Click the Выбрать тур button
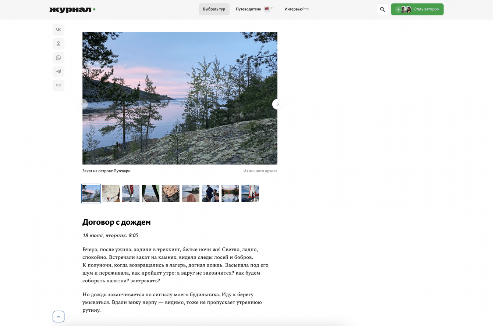 tap(214, 9)
